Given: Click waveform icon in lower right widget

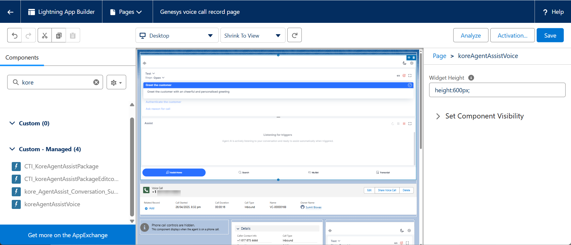Looking at the screenshot, I should coord(330,231).
